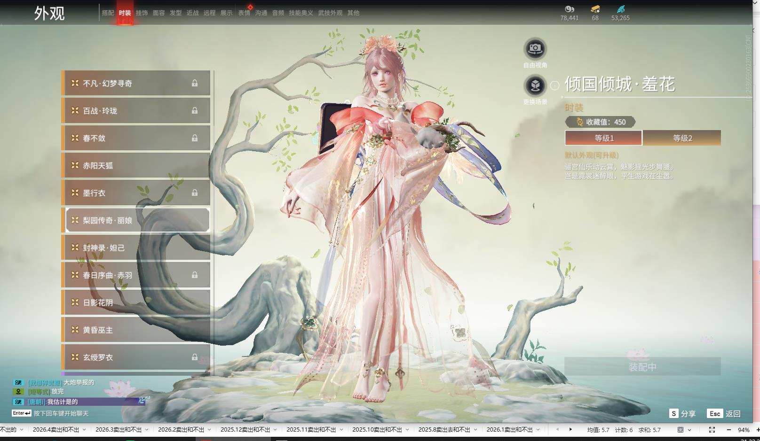760x441 pixels.
Task: Switch to the 发型 tab
Action: click(x=176, y=13)
